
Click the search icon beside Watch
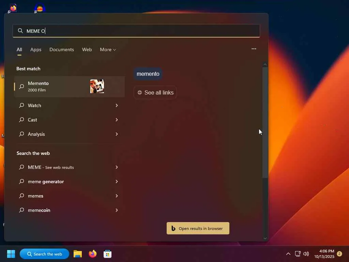coord(21,105)
